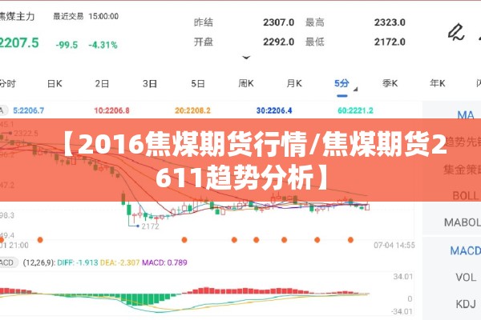The width and height of the screenshot is (481, 320).
Task: Click the MACD label pill on sub-chart
Action: pyautogui.click(x=8, y=262)
